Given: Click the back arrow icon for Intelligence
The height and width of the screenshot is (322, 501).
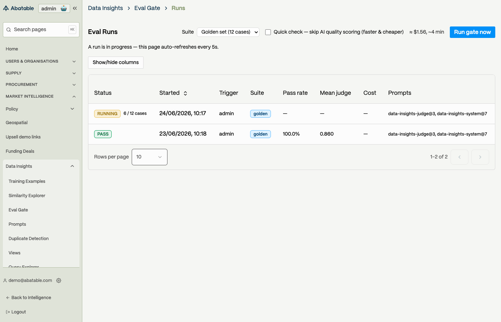Looking at the screenshot, I should (x=8, y=298).
